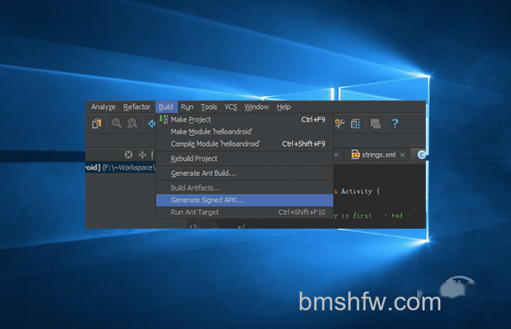Click the paste clipboard toolbar icon
The image size is (511, 329).
coord(97,123)
